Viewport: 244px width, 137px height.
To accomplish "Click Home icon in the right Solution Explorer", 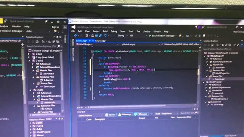I will tap(212, 45).
